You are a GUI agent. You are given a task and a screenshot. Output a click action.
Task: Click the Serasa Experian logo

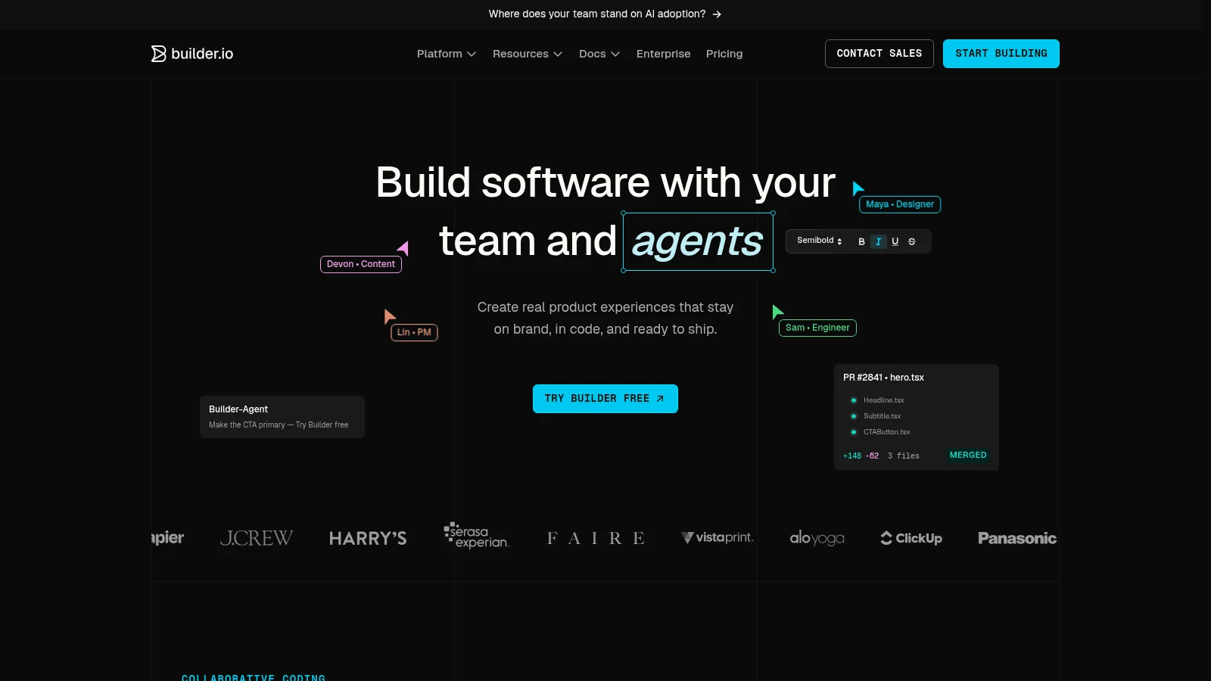pos(477,536)
